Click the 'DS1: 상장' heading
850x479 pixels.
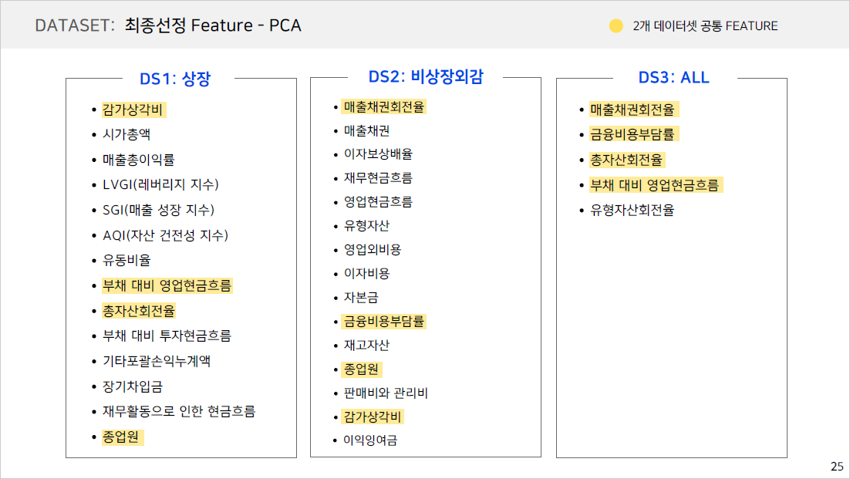pos(175,78)
